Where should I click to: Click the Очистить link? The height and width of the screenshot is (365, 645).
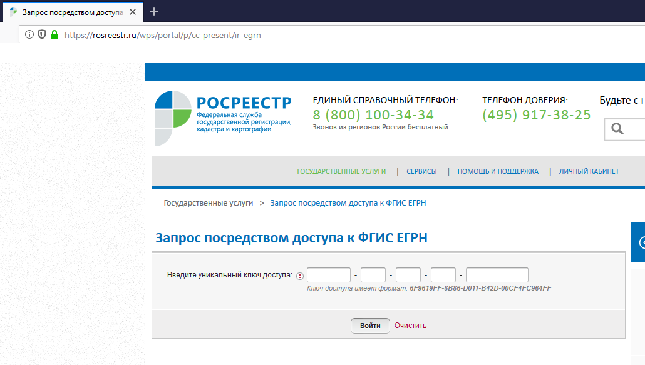[x=410, y=326]
